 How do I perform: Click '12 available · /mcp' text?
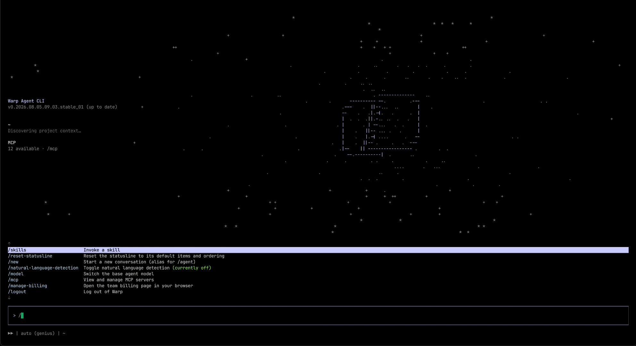click(x=33, y=149)
